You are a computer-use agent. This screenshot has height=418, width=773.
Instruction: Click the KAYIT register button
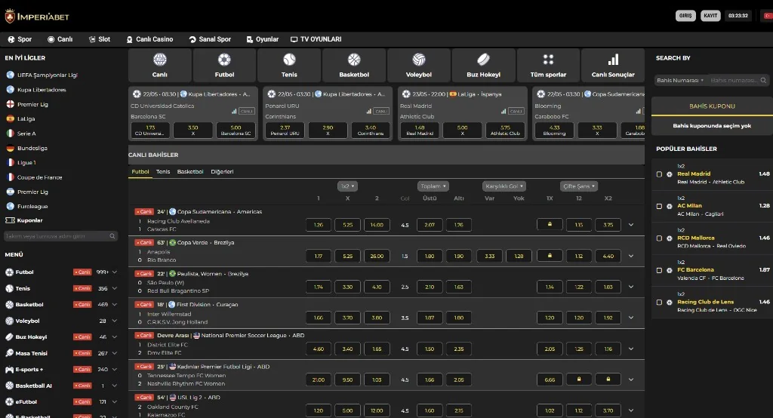710,16
